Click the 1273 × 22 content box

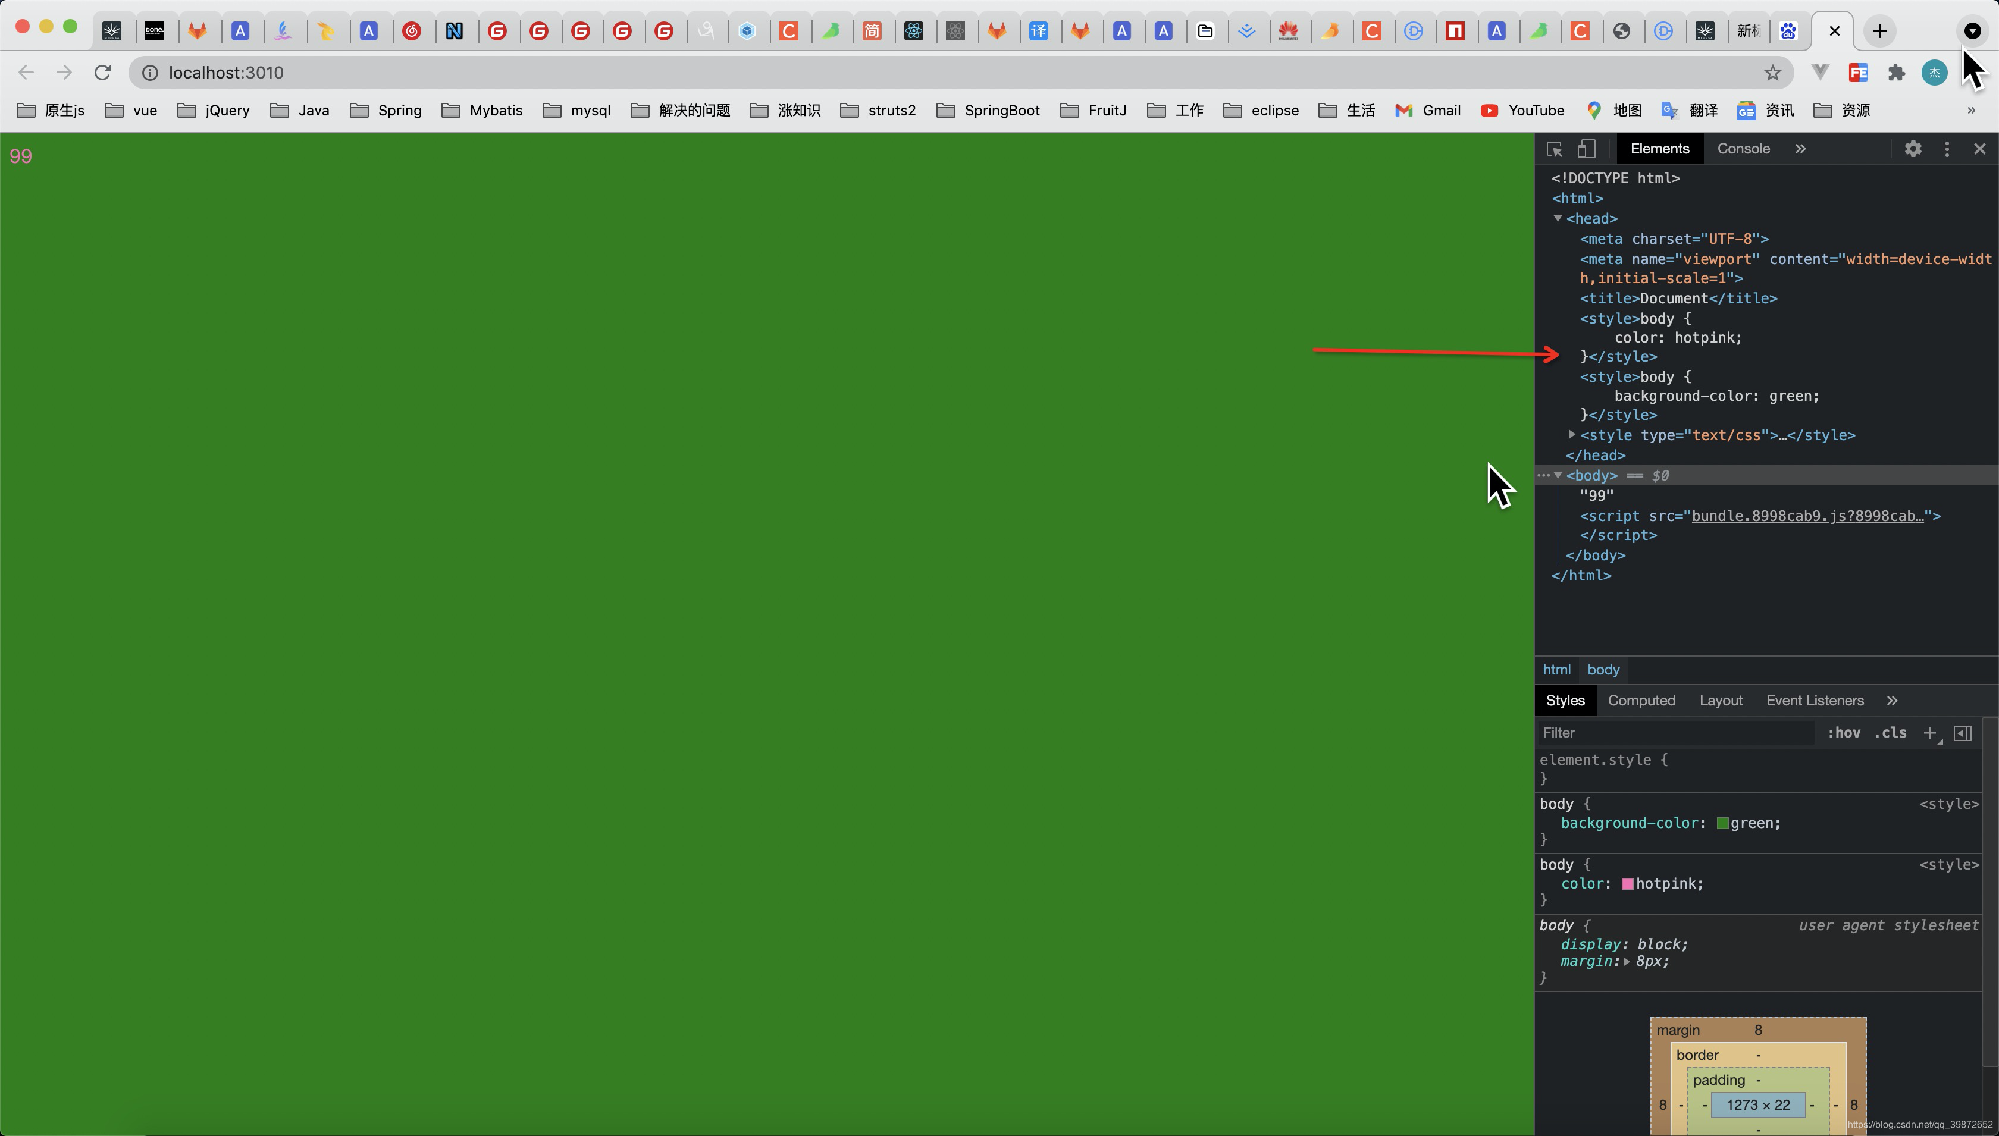(1758, 1105)
